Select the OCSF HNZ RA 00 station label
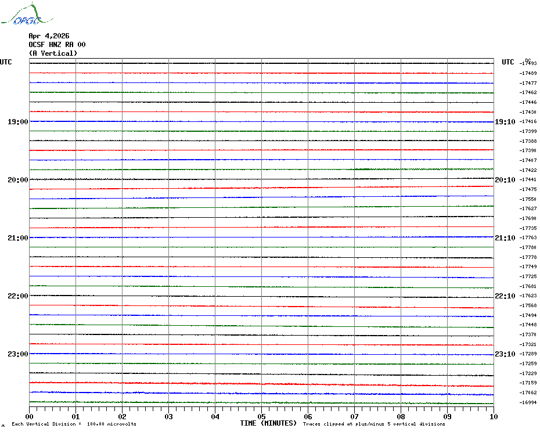 [x=57, y=45]
